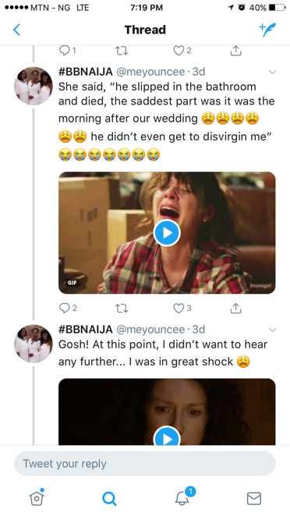The height and width of the screenshot is (516, 290).
Task: Tap the back arrow in Thread header
Action: (x=17, y=30)
